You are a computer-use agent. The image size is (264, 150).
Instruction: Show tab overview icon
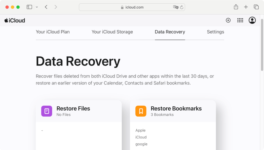point(256,7)
